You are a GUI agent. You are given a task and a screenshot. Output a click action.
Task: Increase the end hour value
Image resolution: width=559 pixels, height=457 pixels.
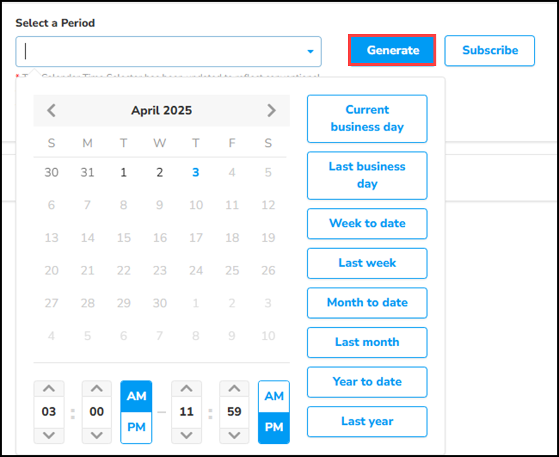(x=186, y=389)
